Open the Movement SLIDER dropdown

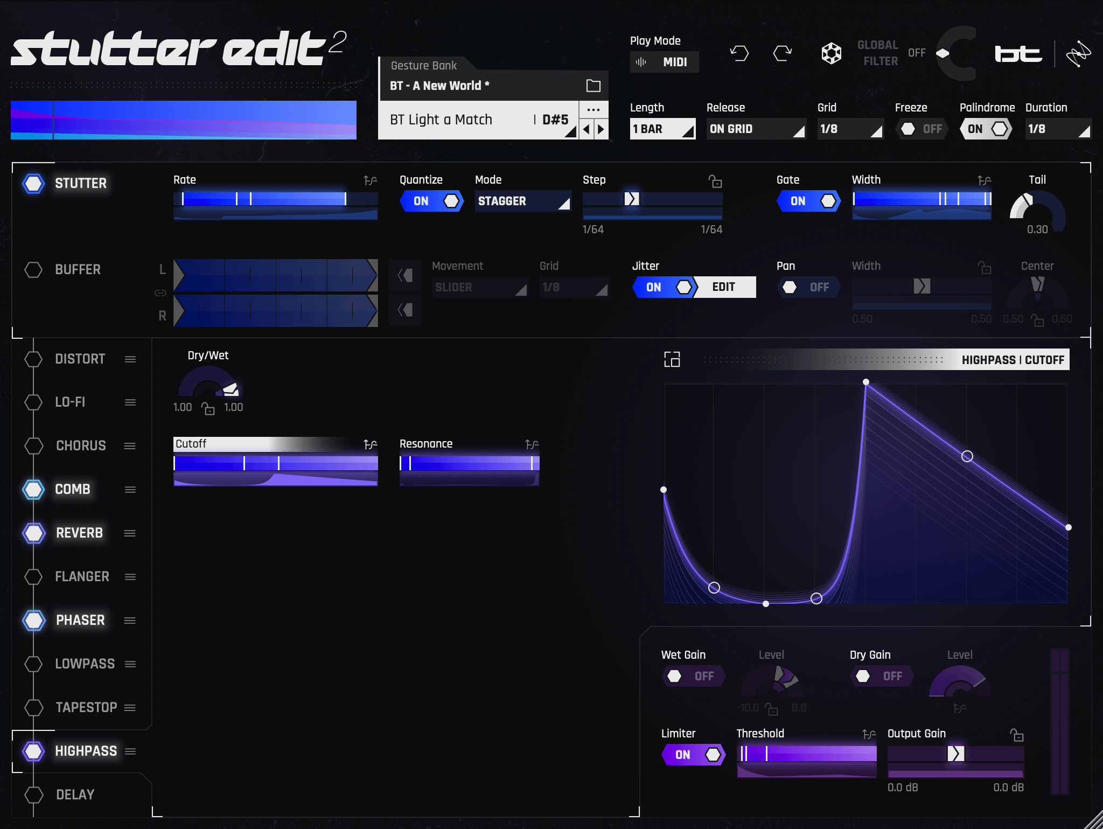(x=480, y=287)
